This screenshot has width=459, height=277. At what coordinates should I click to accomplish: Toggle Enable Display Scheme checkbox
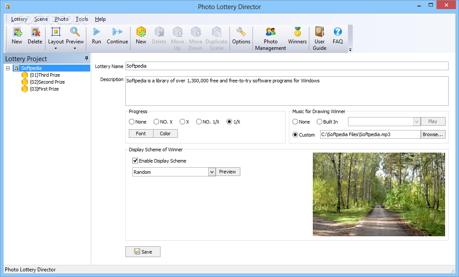click(135, 160)
